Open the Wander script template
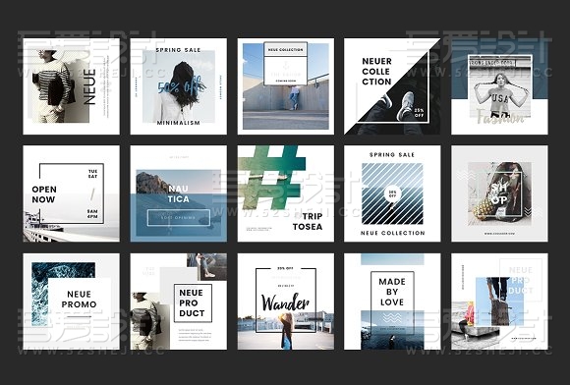Viewport: 570px width, 385px height. (x=286, y=302)
